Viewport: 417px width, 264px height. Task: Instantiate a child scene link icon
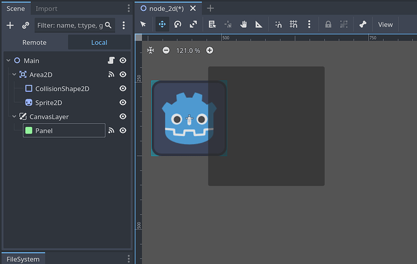[x=25, y=25]
